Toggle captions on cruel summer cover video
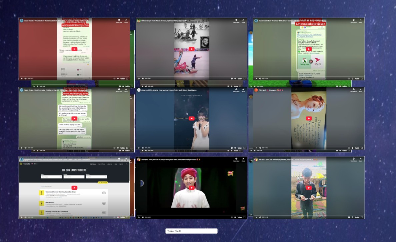The height and width of the screenshot is (242, 396). coord(232,148)
